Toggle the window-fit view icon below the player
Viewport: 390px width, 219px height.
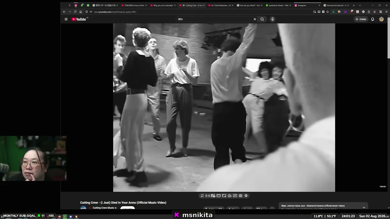[x=224, y=196]
